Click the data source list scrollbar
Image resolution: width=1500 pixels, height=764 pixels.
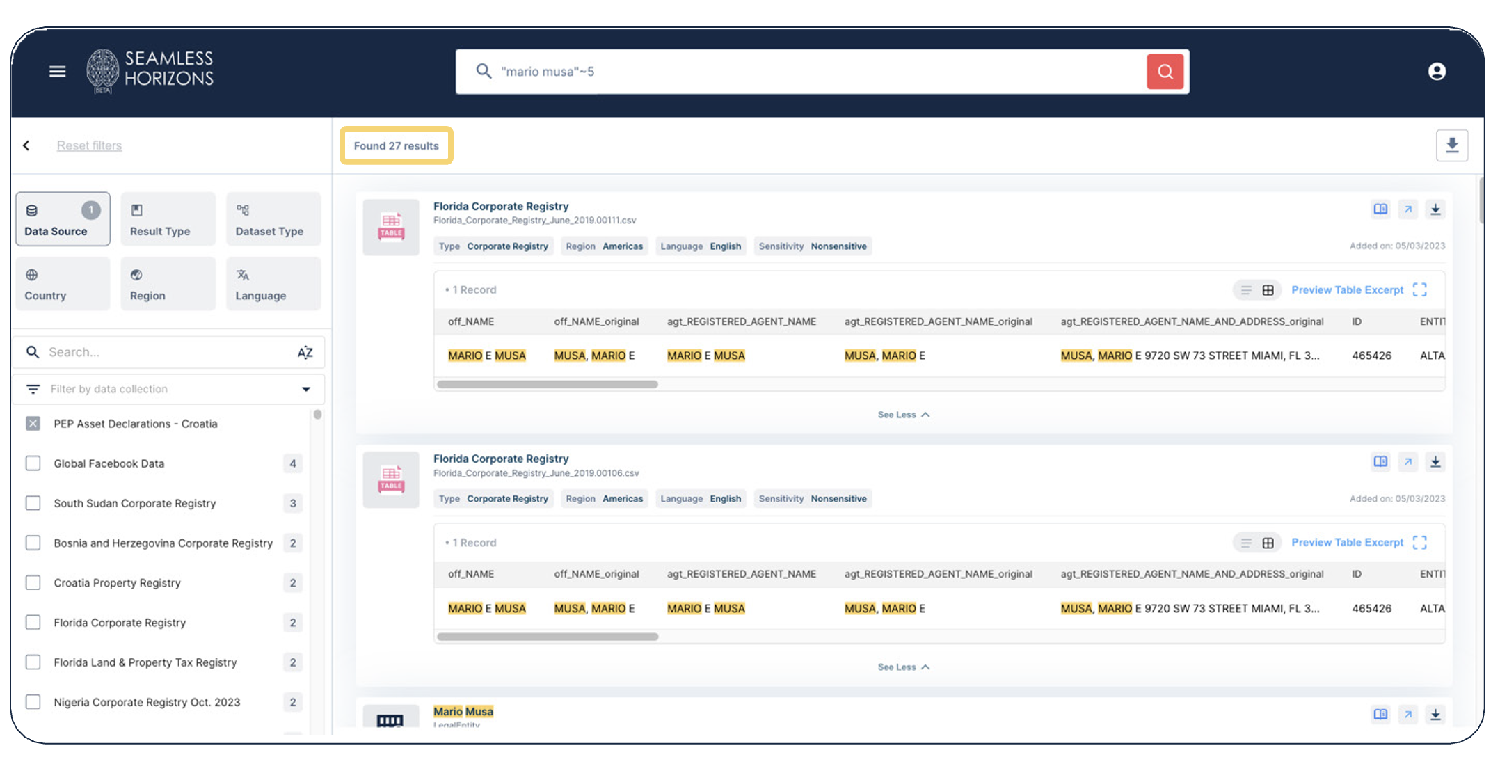point(317,415)
